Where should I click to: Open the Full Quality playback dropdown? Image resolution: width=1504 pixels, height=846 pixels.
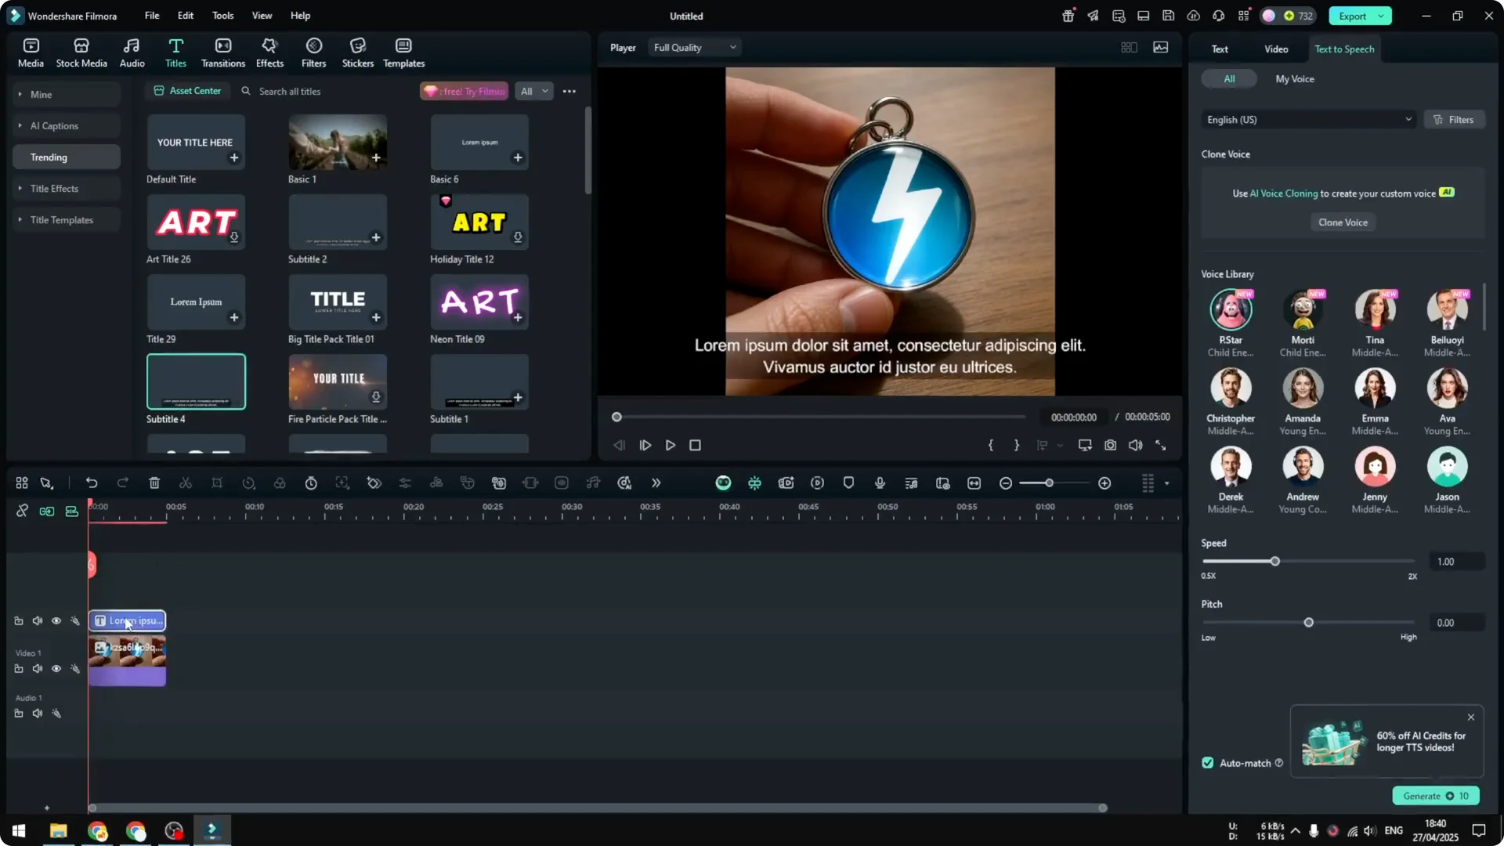694,47
